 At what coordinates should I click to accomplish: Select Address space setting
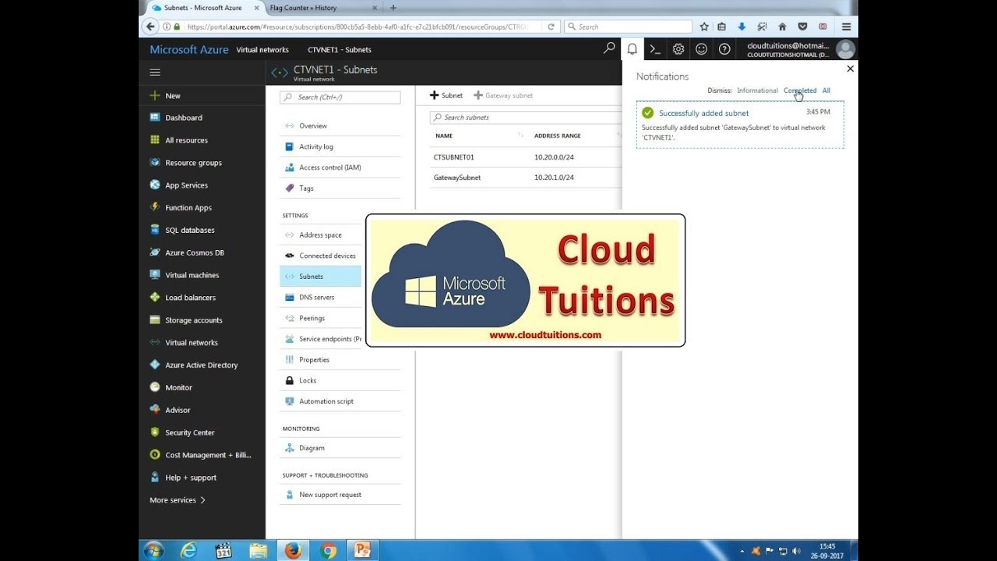(320, 235)
